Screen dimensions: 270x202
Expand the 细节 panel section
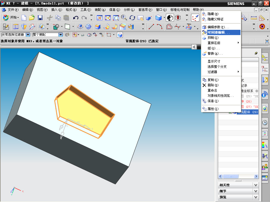pos(238,191)
